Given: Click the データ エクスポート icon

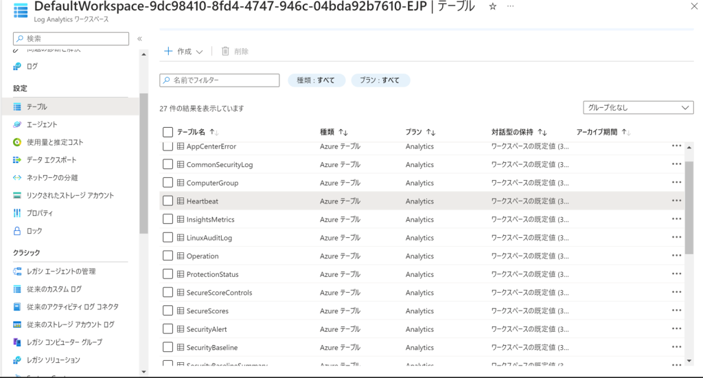Looking at the screenshot, I should pos(17,160).
